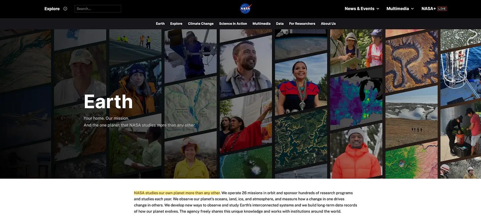Expand the News & Events dropdown

pos(362,9)
